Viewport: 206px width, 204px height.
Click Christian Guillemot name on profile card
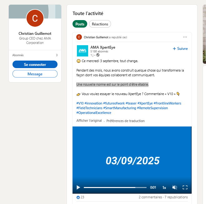pyautogui.click(x=35, y=34)
